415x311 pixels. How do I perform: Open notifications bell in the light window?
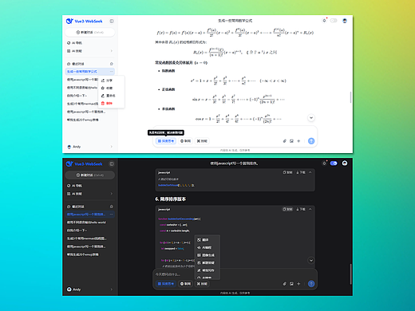coord(324,21)
